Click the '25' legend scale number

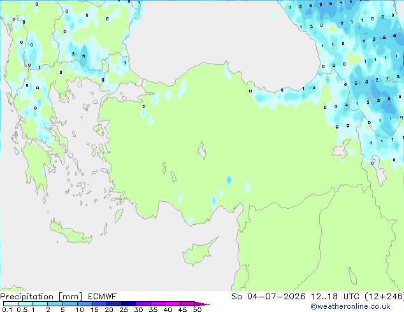pyautogui.click(x=124, y=309)
